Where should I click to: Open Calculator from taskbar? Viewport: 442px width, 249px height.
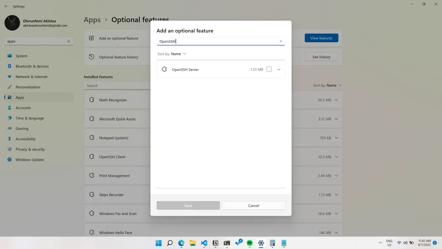[273, 243]
